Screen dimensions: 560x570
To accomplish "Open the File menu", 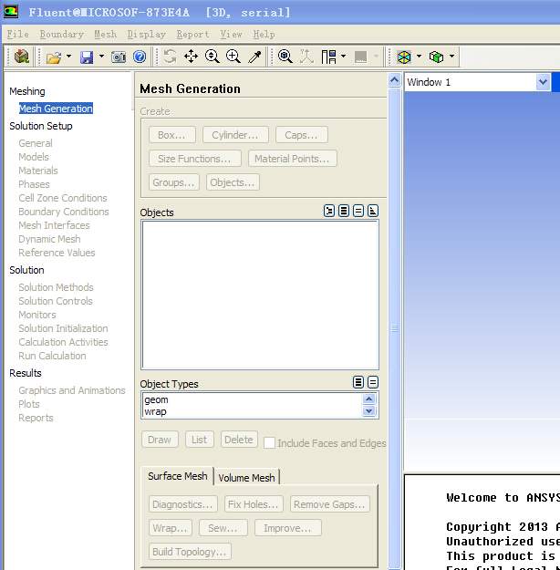I will [x=18, y=34].
